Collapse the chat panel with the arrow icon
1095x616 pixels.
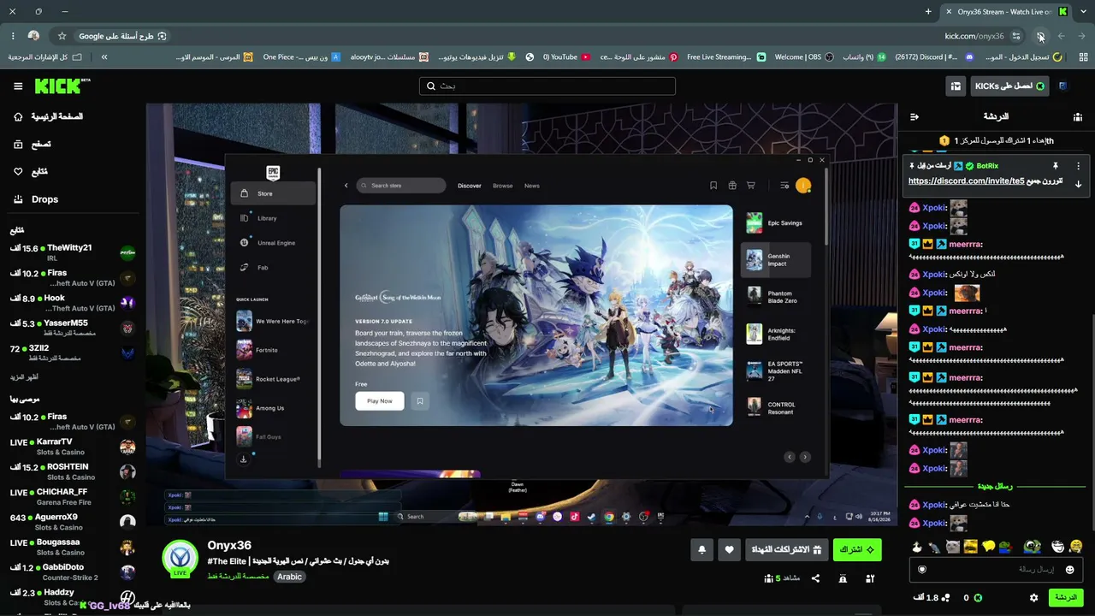tap(914, 116)
